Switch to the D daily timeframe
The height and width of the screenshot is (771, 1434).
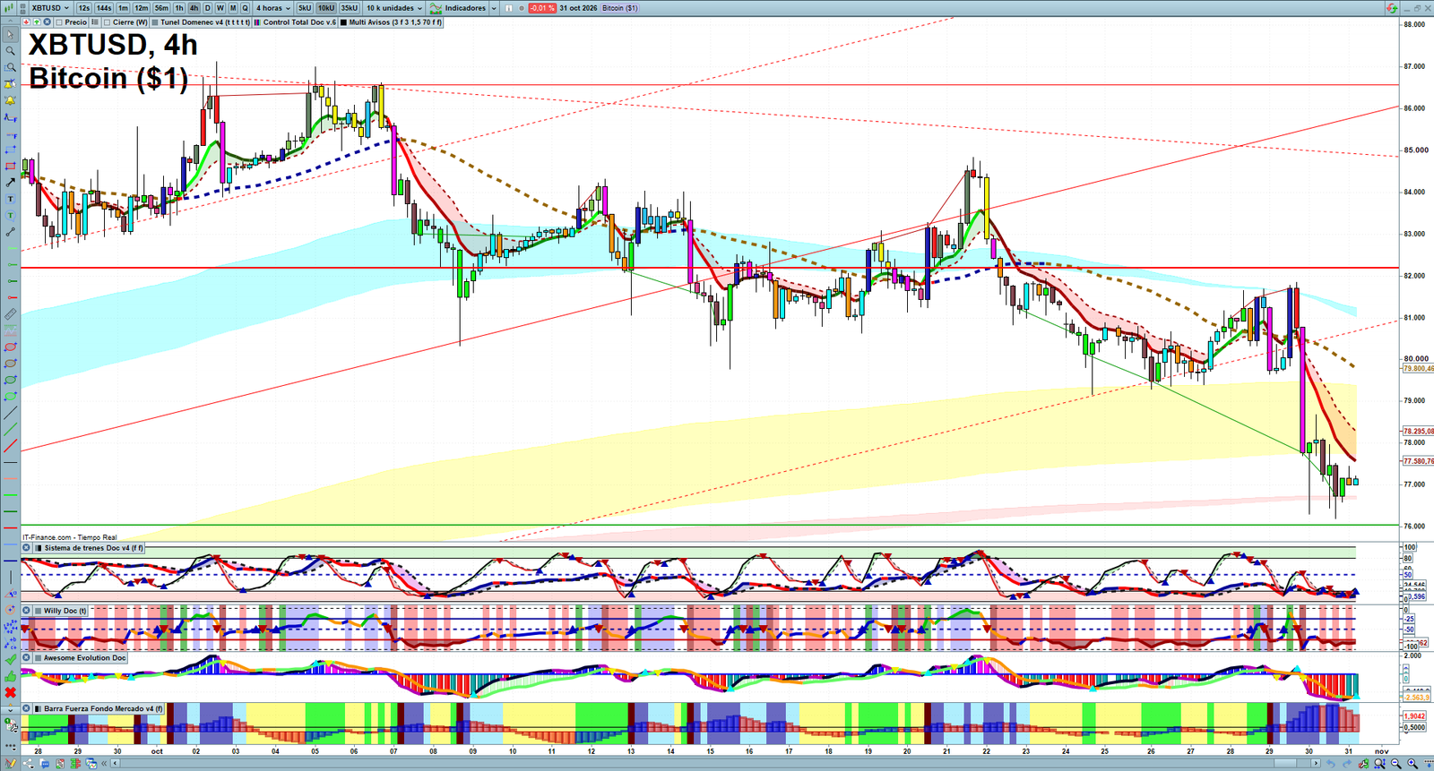(208, 8)
